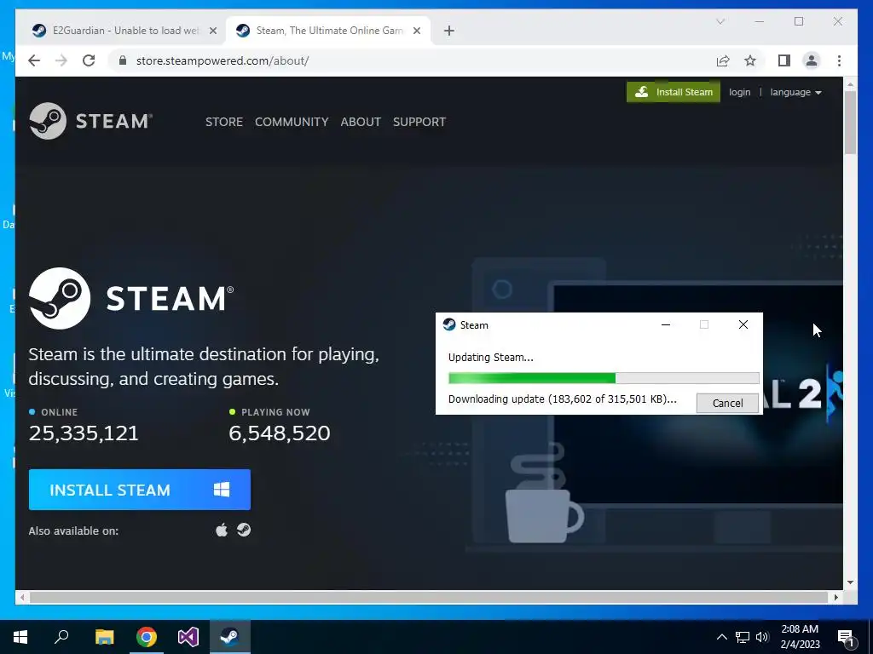873x654 pixels.
Task: Open taskbar search magnifier
Action: tap(61, 637)
